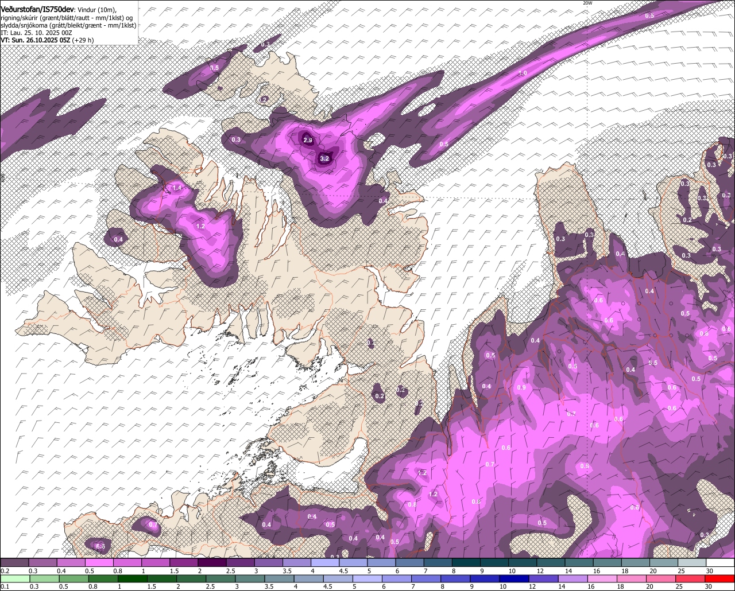Click the 2.9 precipitation value on the map
735x591 pixels.
[308, 140]
